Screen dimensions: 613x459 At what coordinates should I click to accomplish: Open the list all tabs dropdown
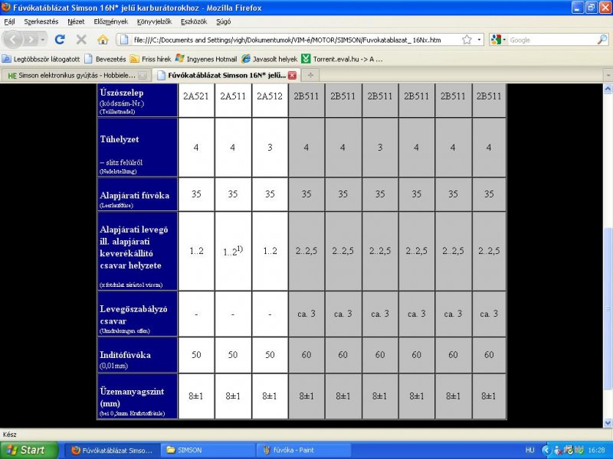[608, 75]
